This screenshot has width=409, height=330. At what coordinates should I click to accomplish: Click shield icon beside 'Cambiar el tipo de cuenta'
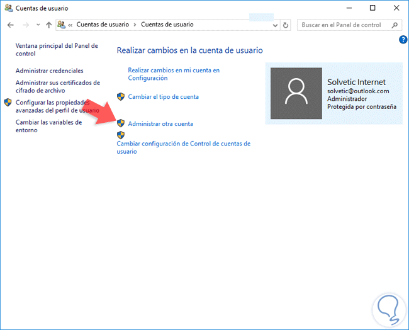tap(121, 96)
